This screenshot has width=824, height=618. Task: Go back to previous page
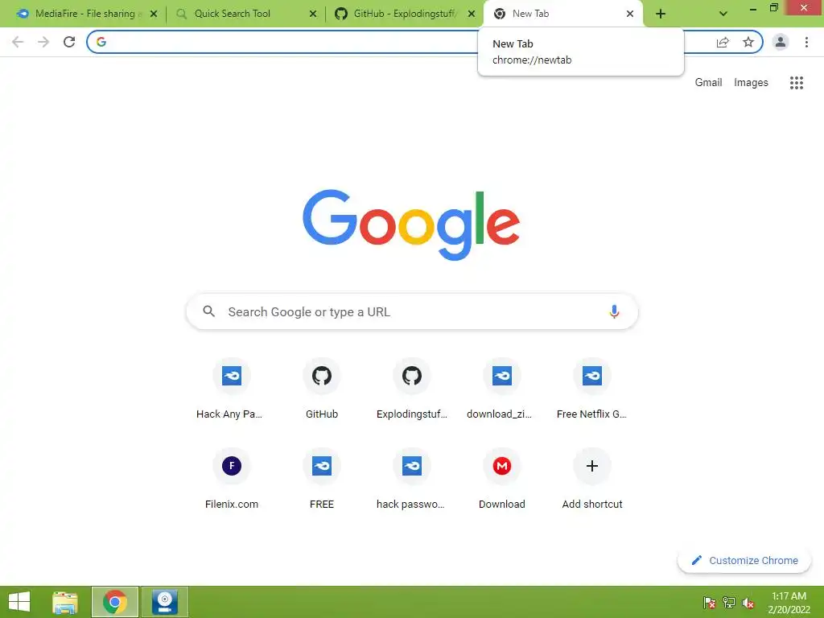pyautogui.click(x=18, y=42)
